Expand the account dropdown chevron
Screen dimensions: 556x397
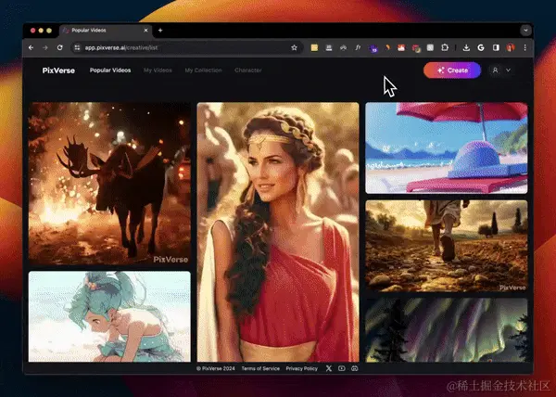point(508,70)
